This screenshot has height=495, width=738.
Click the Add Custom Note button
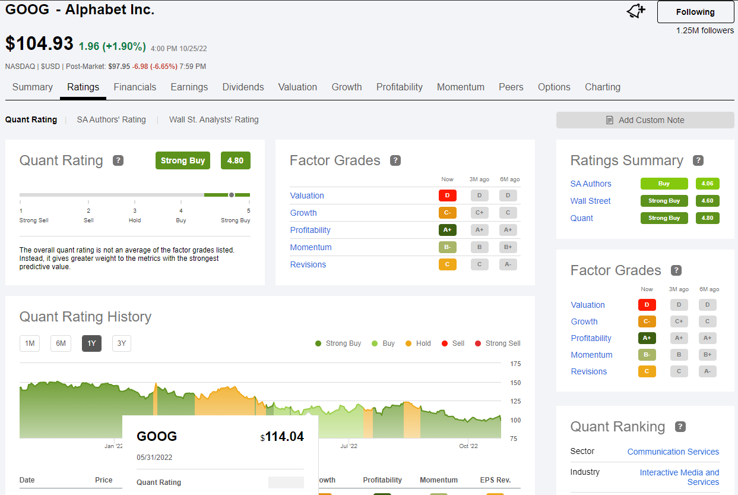[x=645, y=120]
